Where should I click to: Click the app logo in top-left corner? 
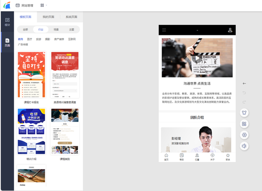tap(7, 5)
